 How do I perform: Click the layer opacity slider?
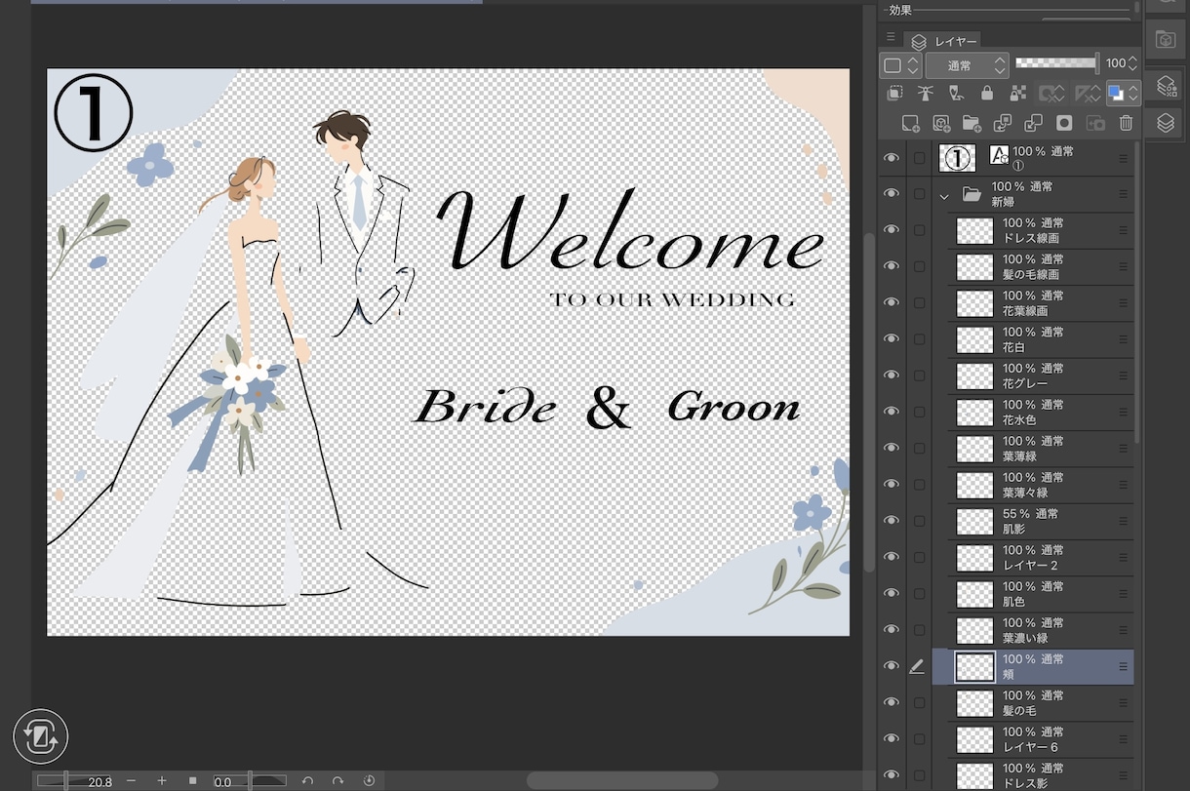tap(1057, 63)
